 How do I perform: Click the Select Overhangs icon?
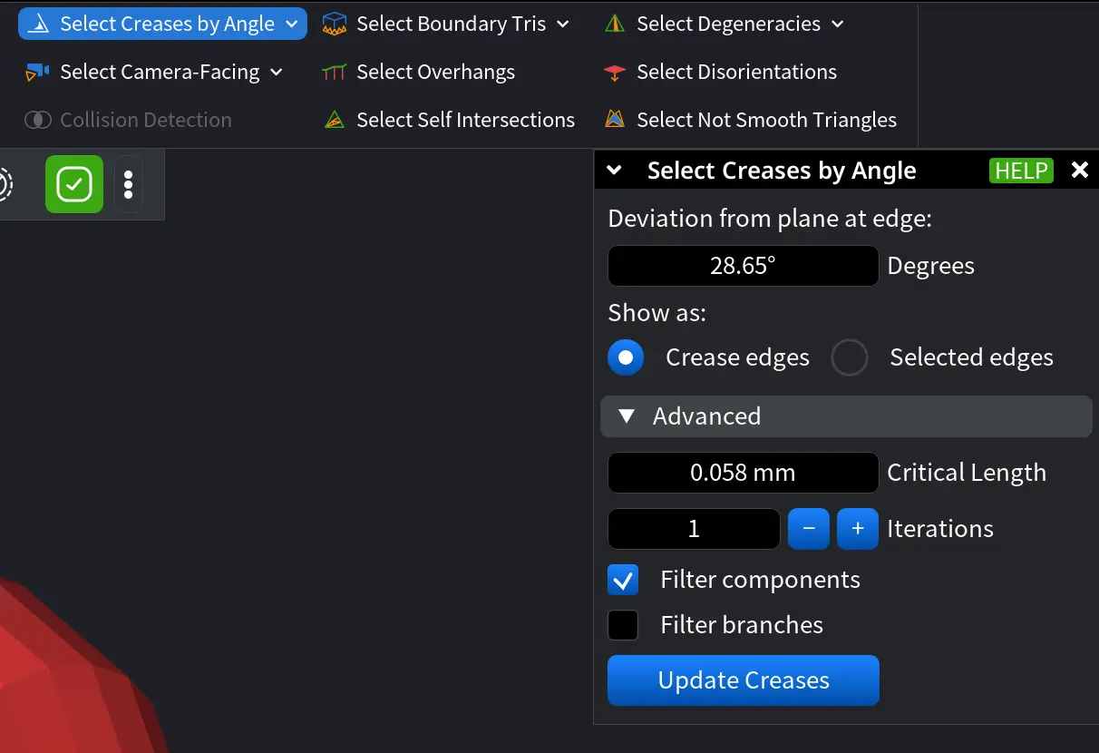(335, 71)
